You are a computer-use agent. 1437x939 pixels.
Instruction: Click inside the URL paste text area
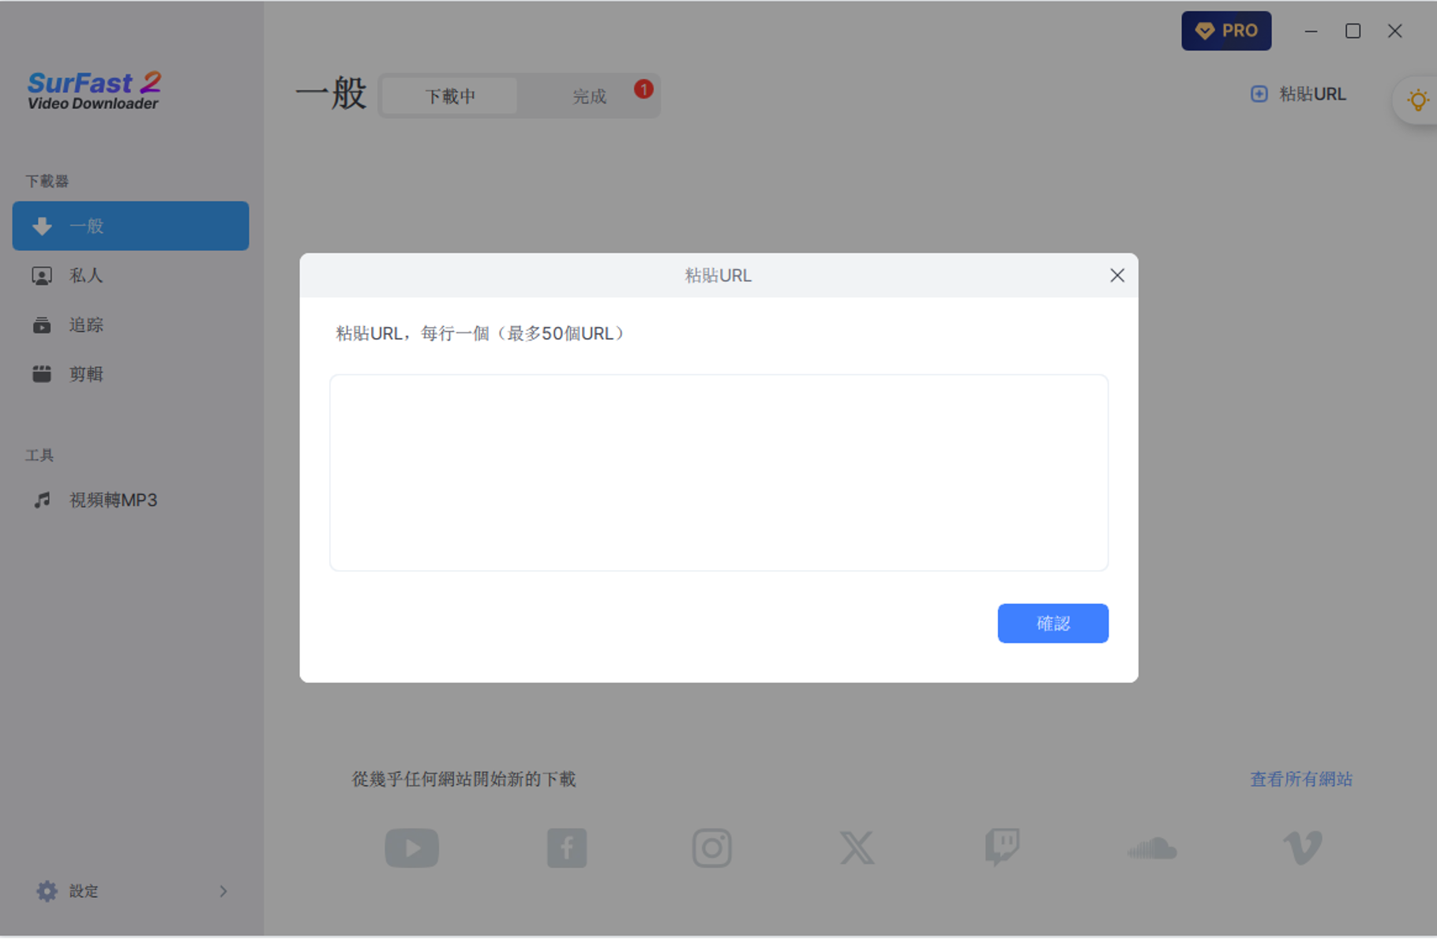tap(718, 472)
